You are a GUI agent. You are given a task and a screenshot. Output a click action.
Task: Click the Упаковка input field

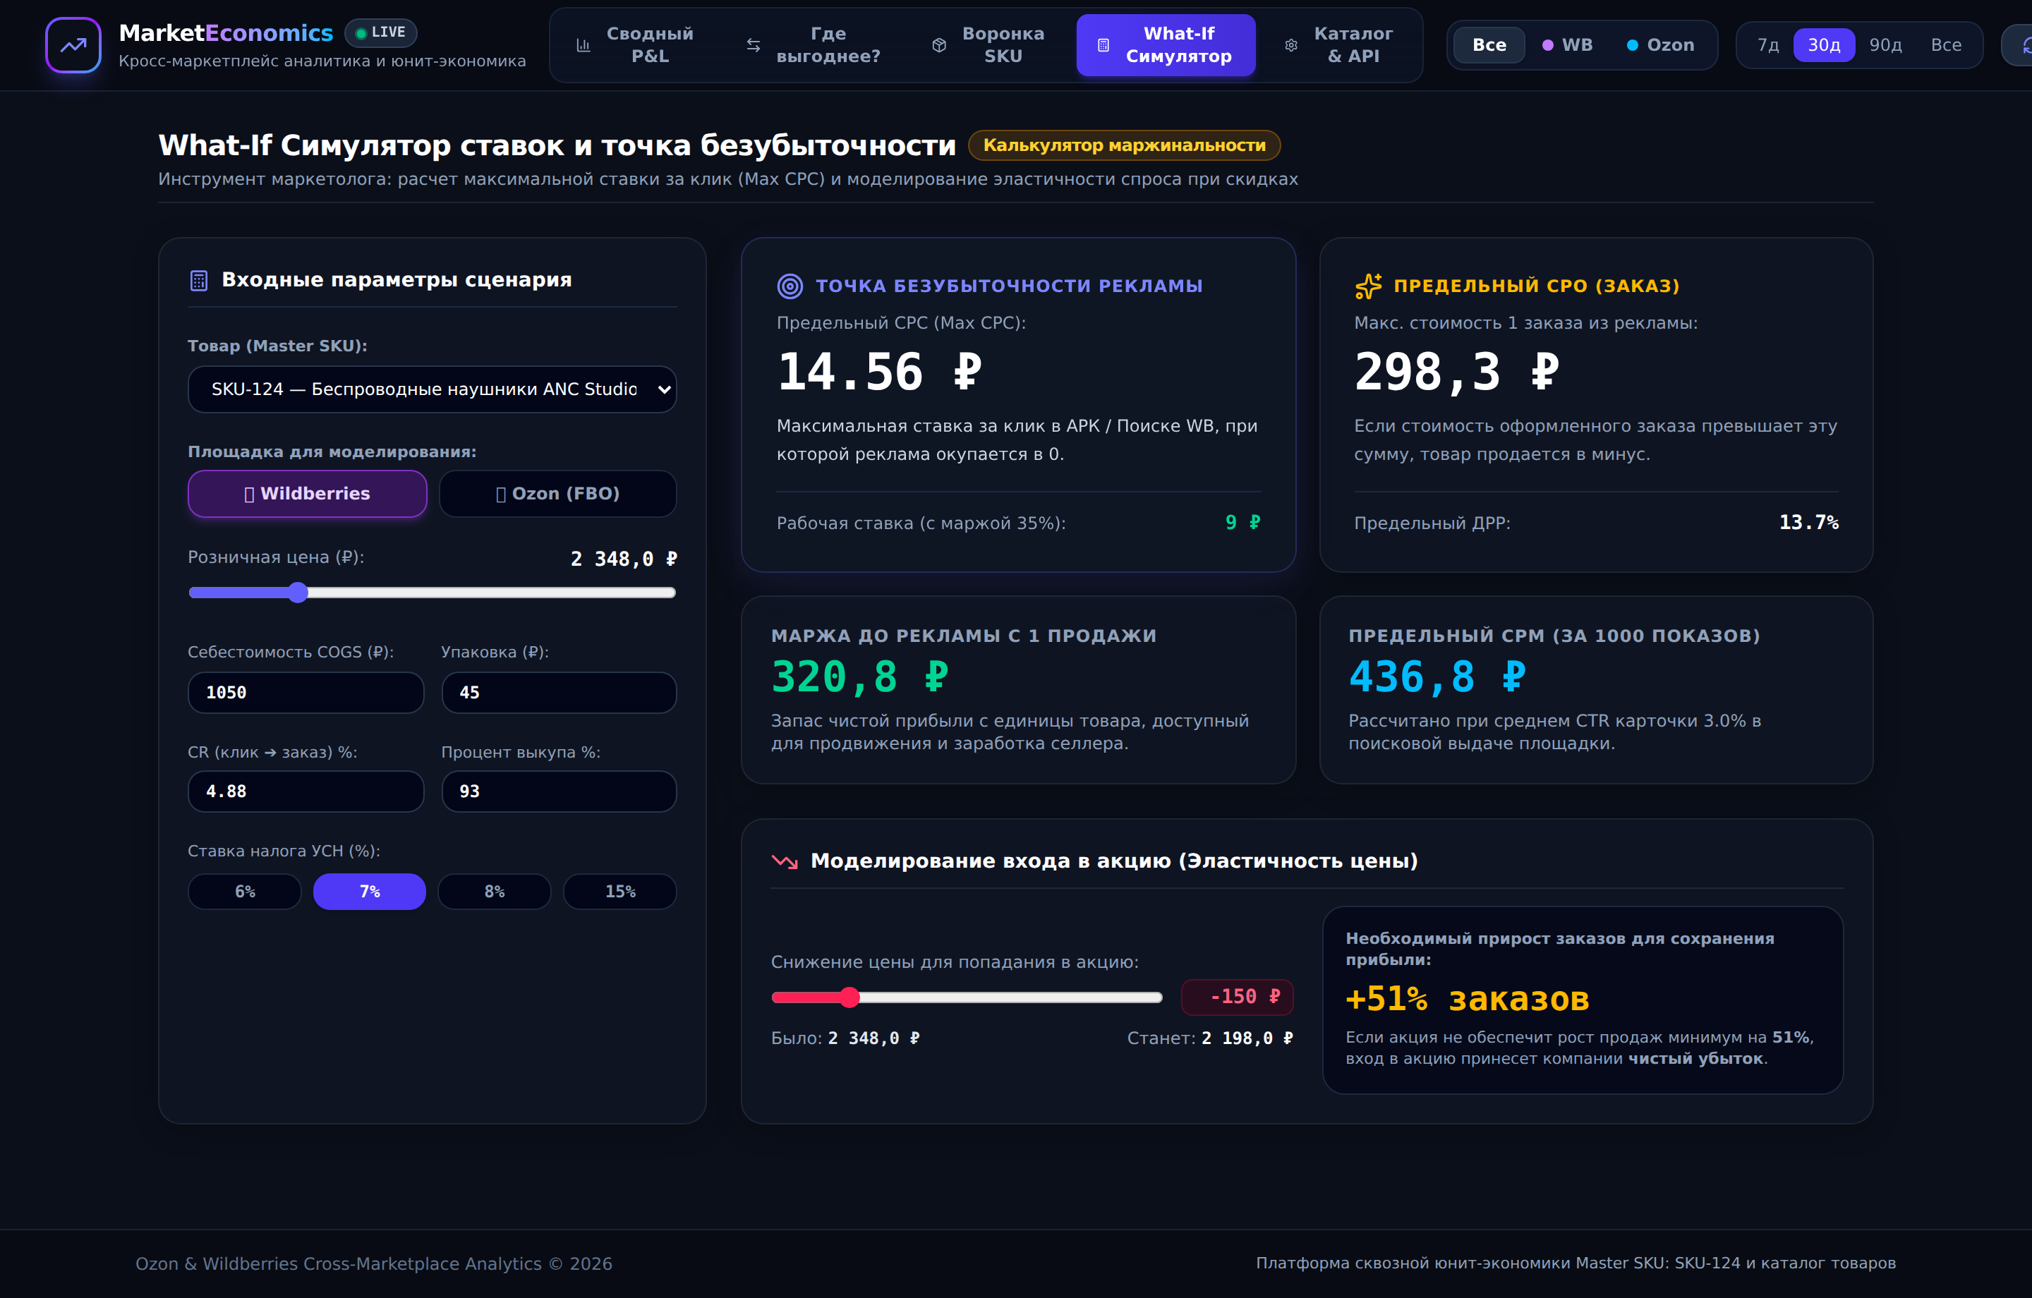559,693
